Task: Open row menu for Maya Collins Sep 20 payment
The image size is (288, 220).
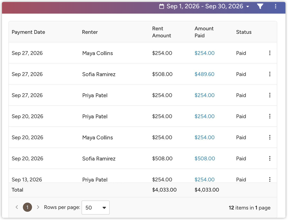Action: click(x=270, y=137)
